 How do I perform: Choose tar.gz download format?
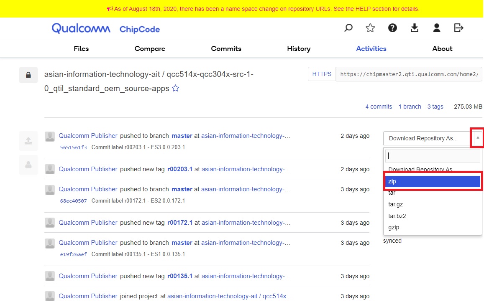[x=433, y=204]
